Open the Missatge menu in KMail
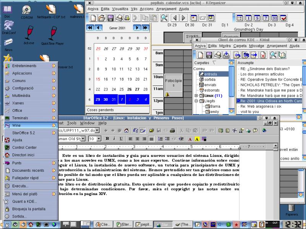This screenshot has height=229, width=306. click(x=256, y=46)
